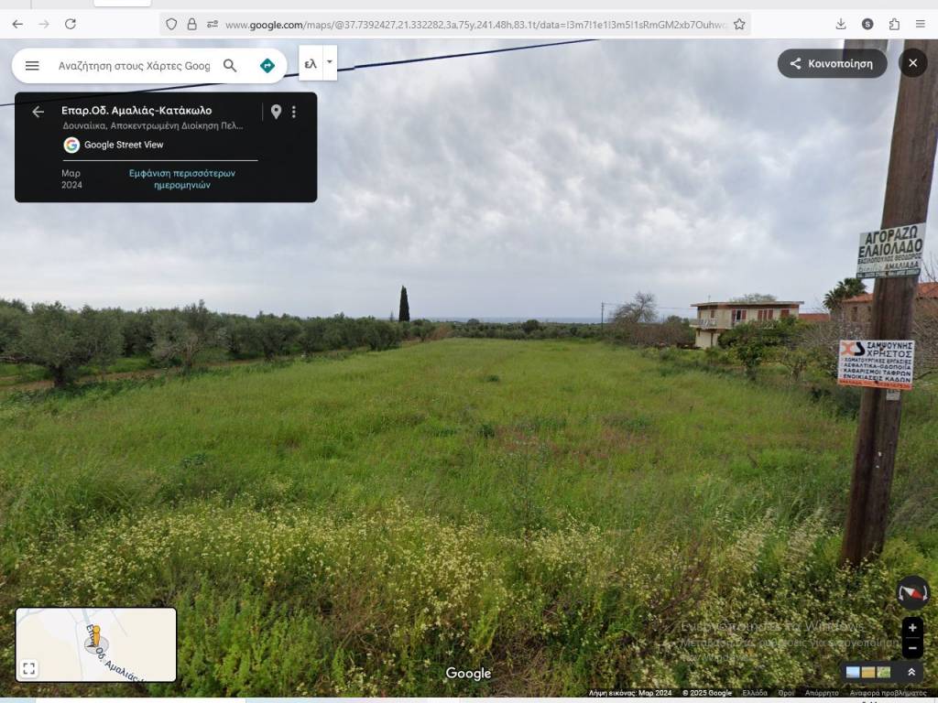
Task: Open the ελ input language dropdown arrow
Action: (329, 62)
